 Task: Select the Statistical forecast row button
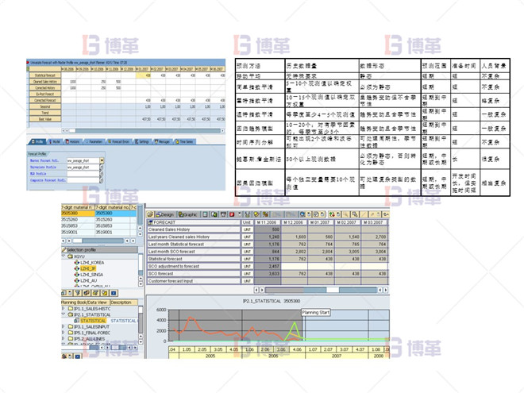coord(46,75)
